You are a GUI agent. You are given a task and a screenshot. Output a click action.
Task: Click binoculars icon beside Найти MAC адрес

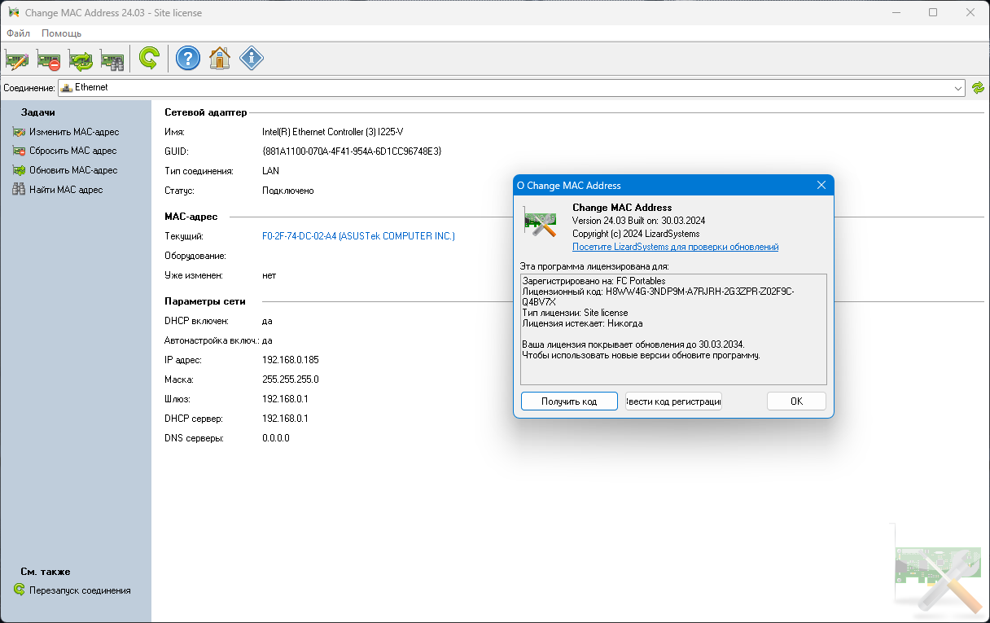pyautogui.click(x=19, y=190)
